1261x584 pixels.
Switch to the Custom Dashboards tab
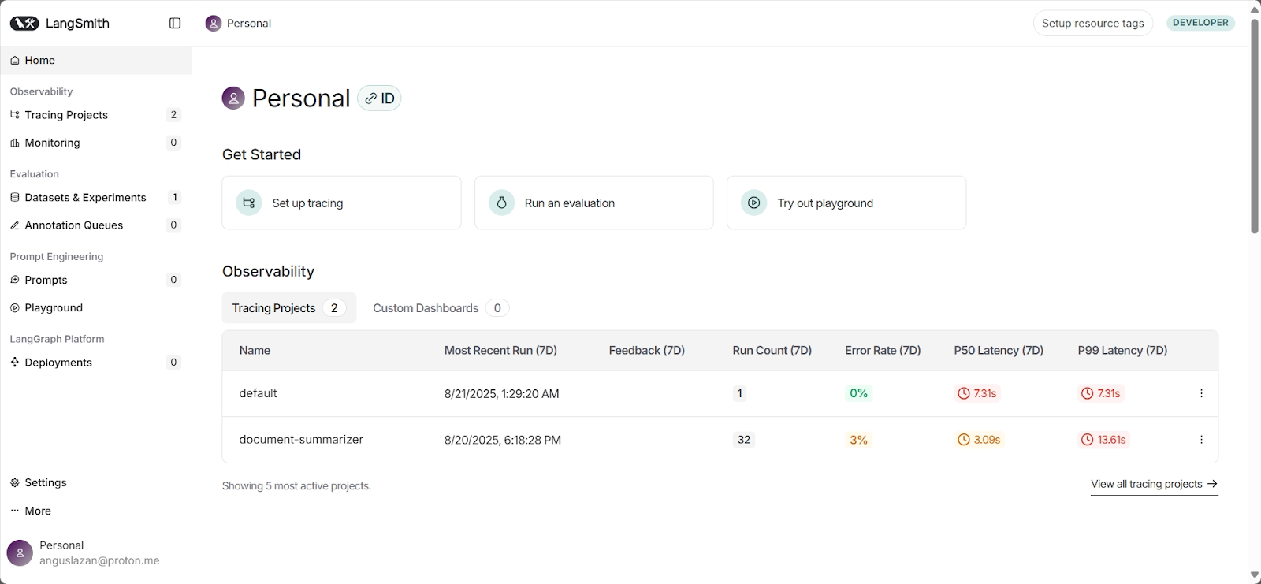click(441, 308)
